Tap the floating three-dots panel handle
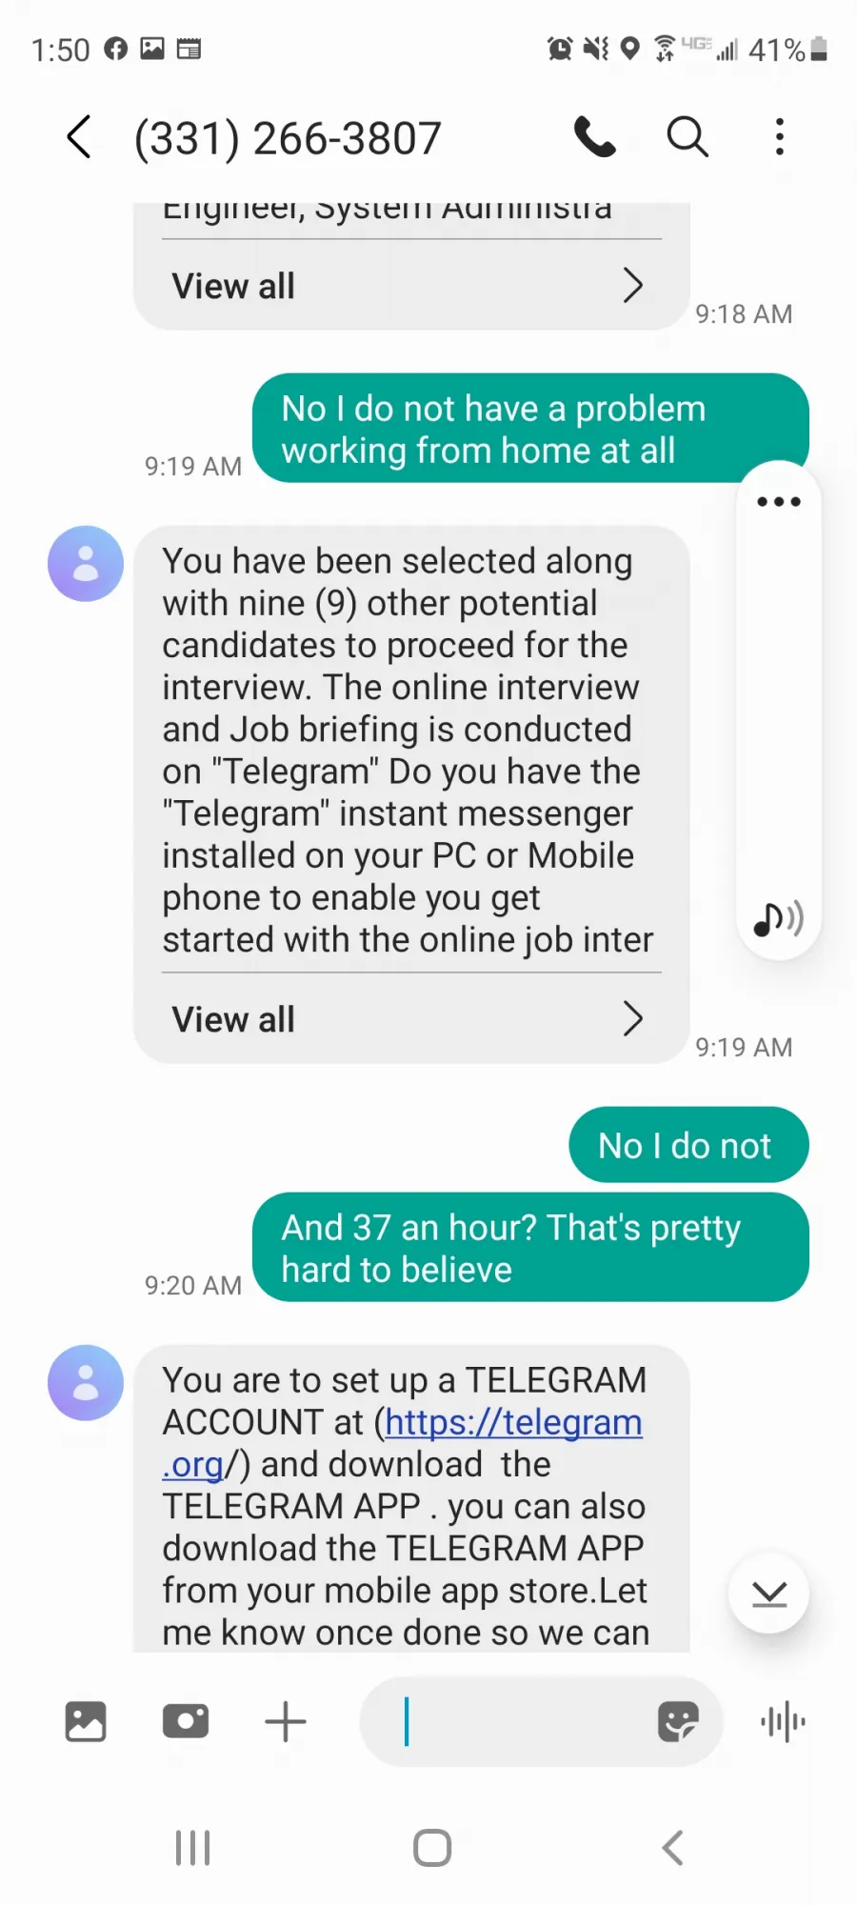This screenshot has height=1905, width=857. (779, 502)
